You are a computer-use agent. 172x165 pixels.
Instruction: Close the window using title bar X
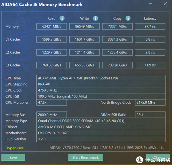165,4
